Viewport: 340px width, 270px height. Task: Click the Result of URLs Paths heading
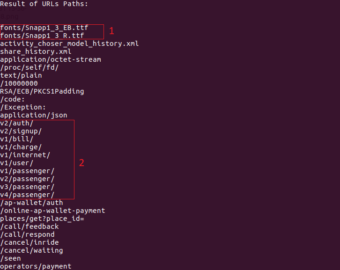point(44,4)
